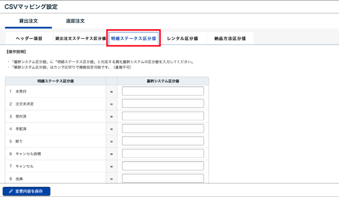The height and width of the screenshot is (197, 339).
Task: Select the 明細ステータス区分値 sub-tab
Action: [x=134, y=38]
